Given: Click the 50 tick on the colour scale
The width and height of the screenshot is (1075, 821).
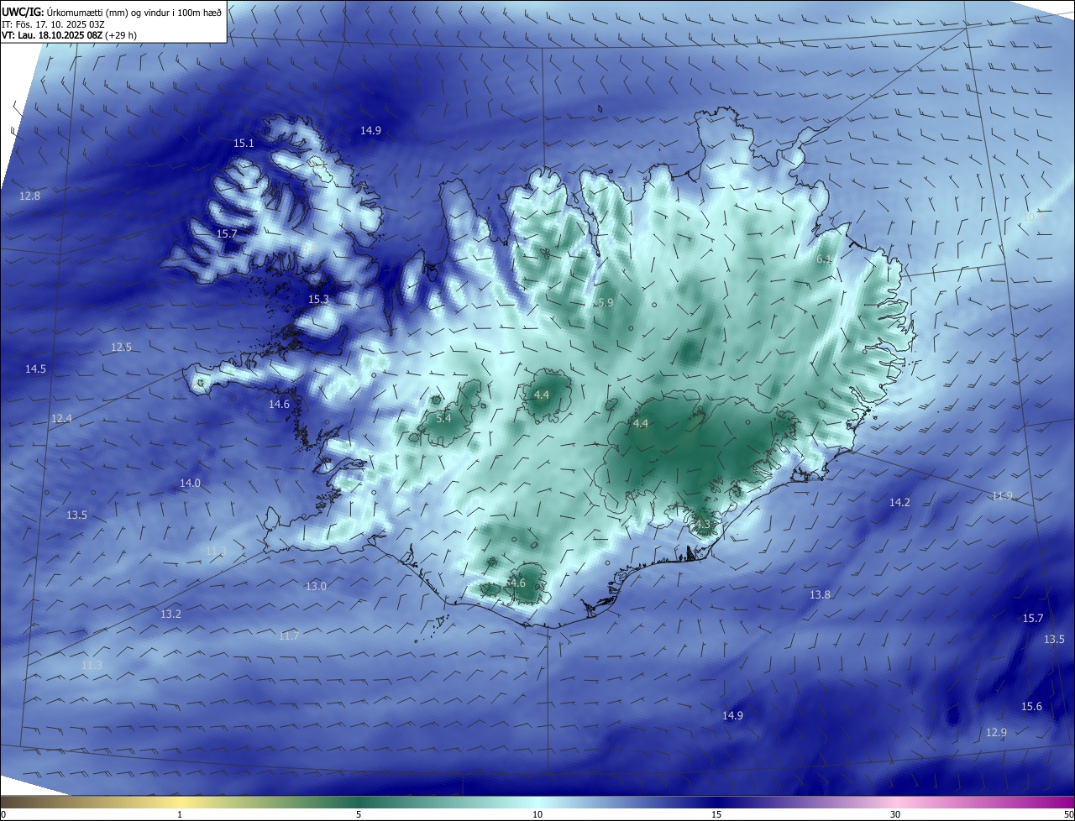Looking at the screenshot, I should click(1068, 814).
